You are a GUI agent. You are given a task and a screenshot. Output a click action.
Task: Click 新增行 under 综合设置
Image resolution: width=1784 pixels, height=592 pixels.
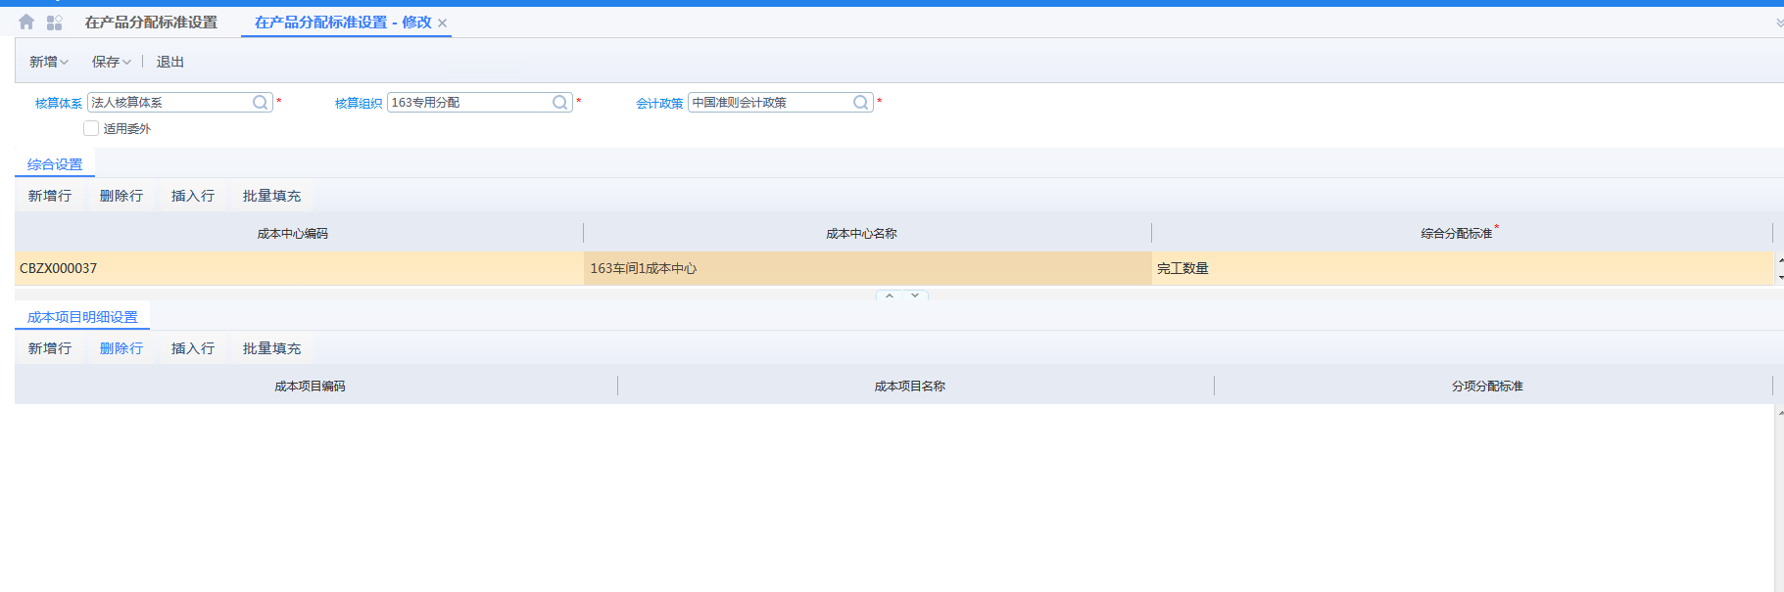point(50,196)
